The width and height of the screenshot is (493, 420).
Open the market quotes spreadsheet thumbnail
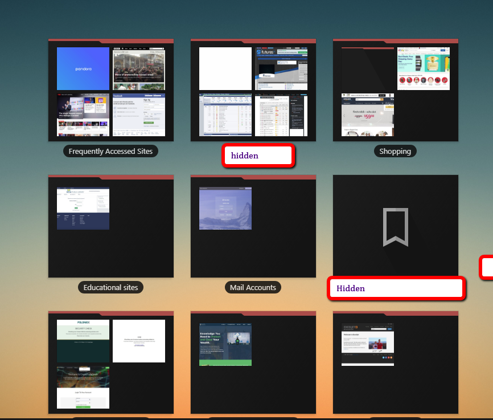pyautogui.click(x=225, y=114)
